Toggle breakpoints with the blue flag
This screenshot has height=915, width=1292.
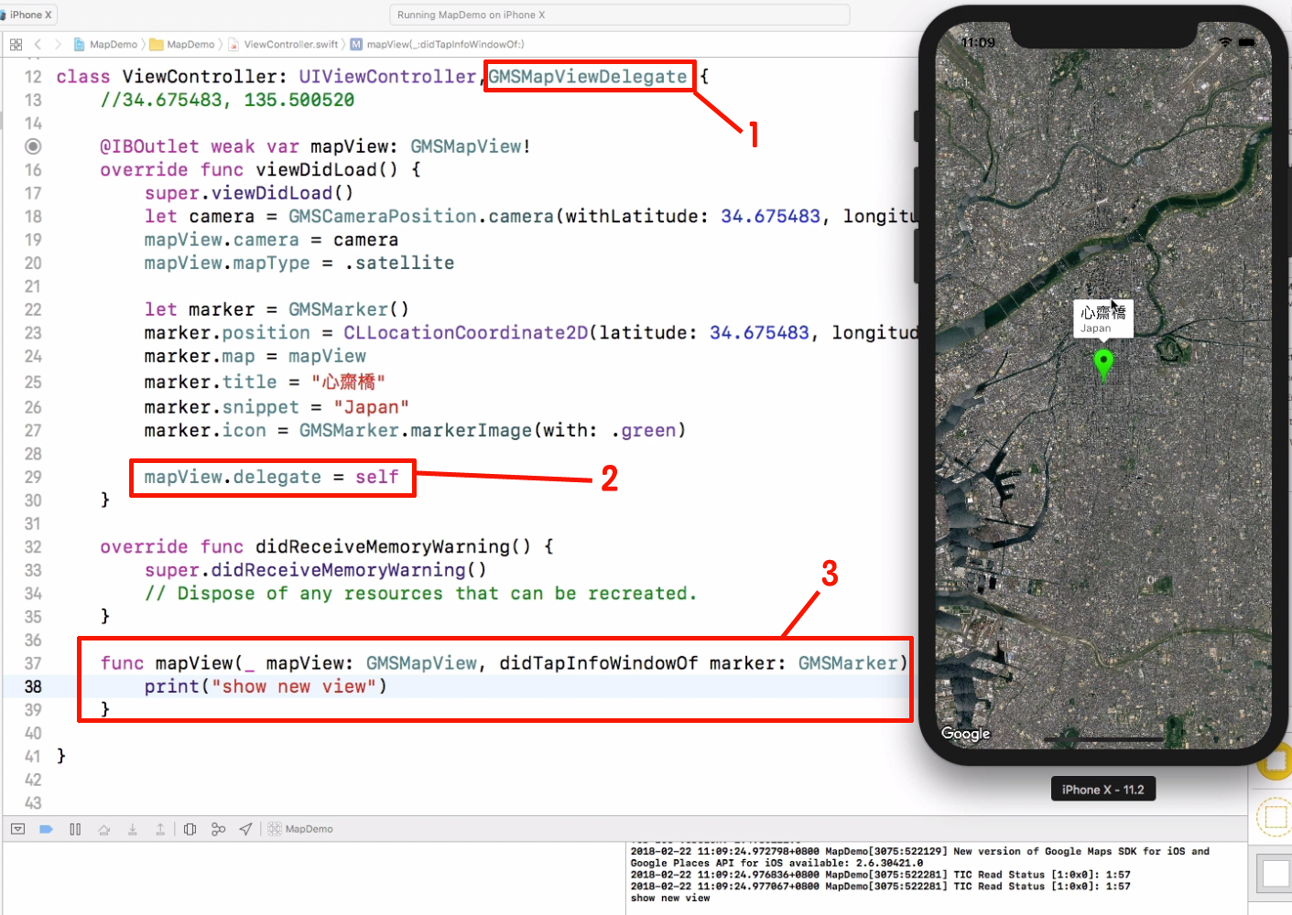pyautogui.click(x=47, y=828)
